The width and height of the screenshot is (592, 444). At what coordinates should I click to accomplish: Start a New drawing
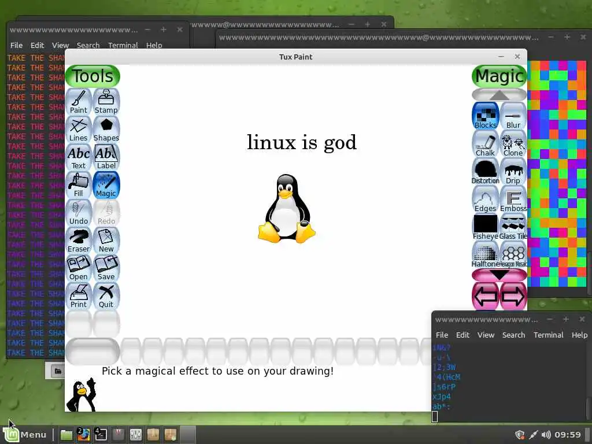point(106,240)
